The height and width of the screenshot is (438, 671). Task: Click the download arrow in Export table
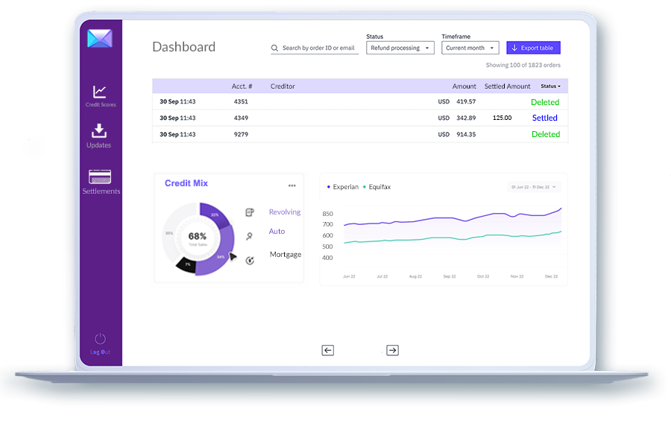(514, 48)
